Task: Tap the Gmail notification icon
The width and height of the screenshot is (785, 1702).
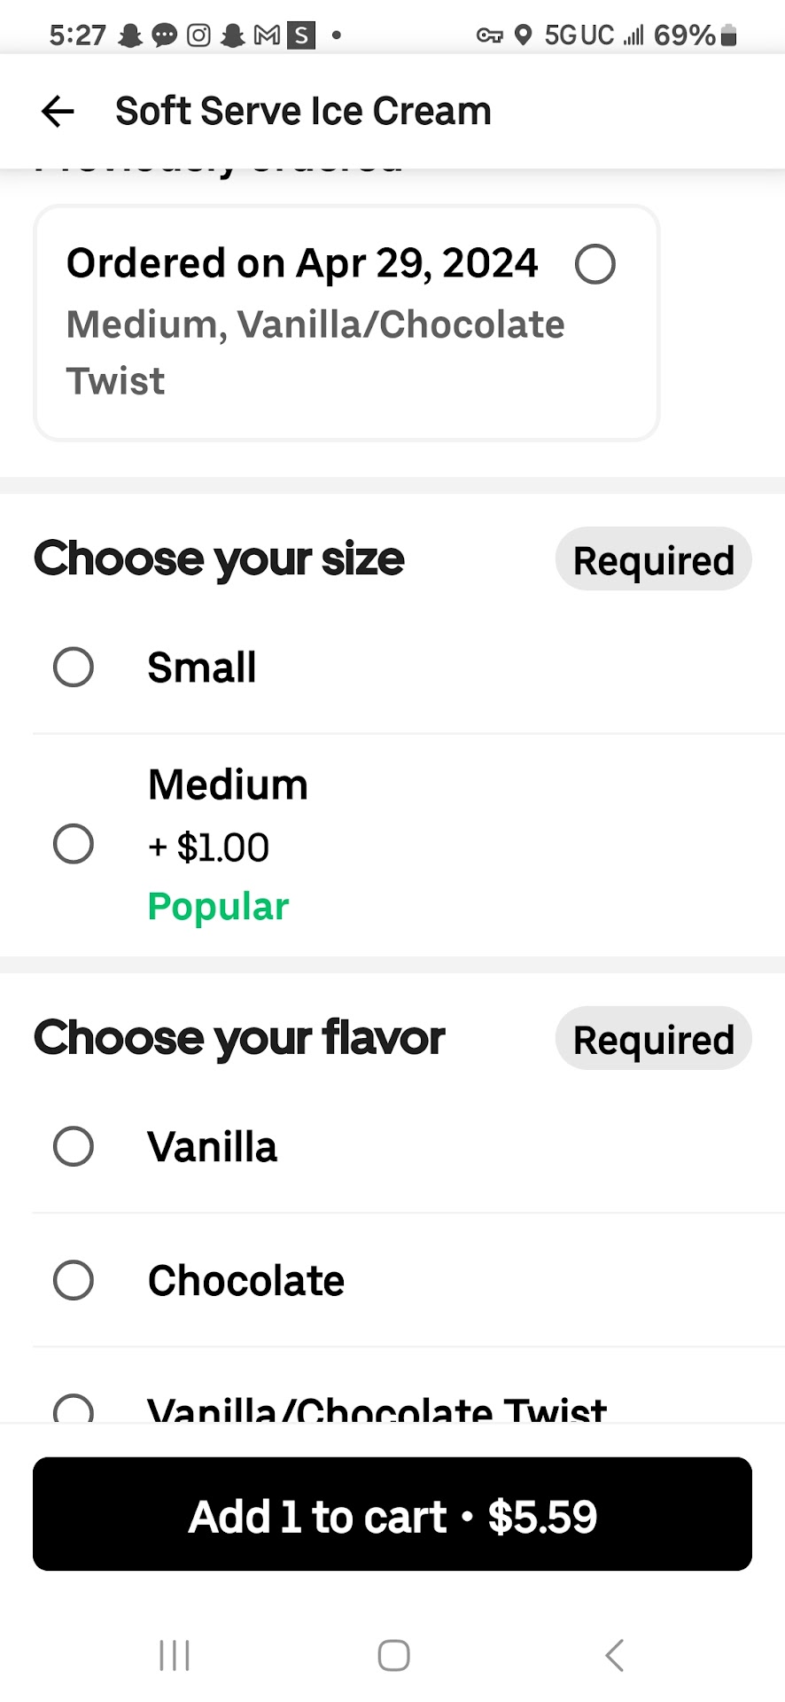Action: click(267, 35)
